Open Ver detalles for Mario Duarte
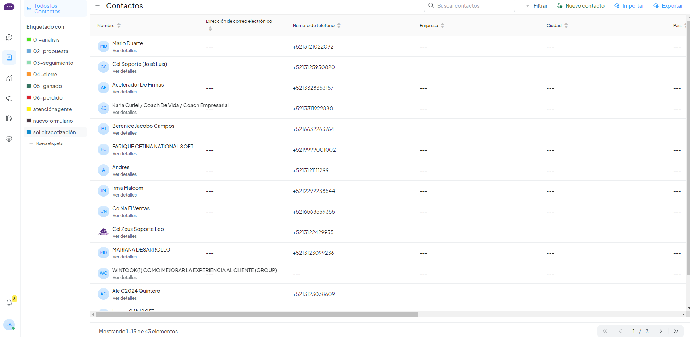 tap(125, 51)
